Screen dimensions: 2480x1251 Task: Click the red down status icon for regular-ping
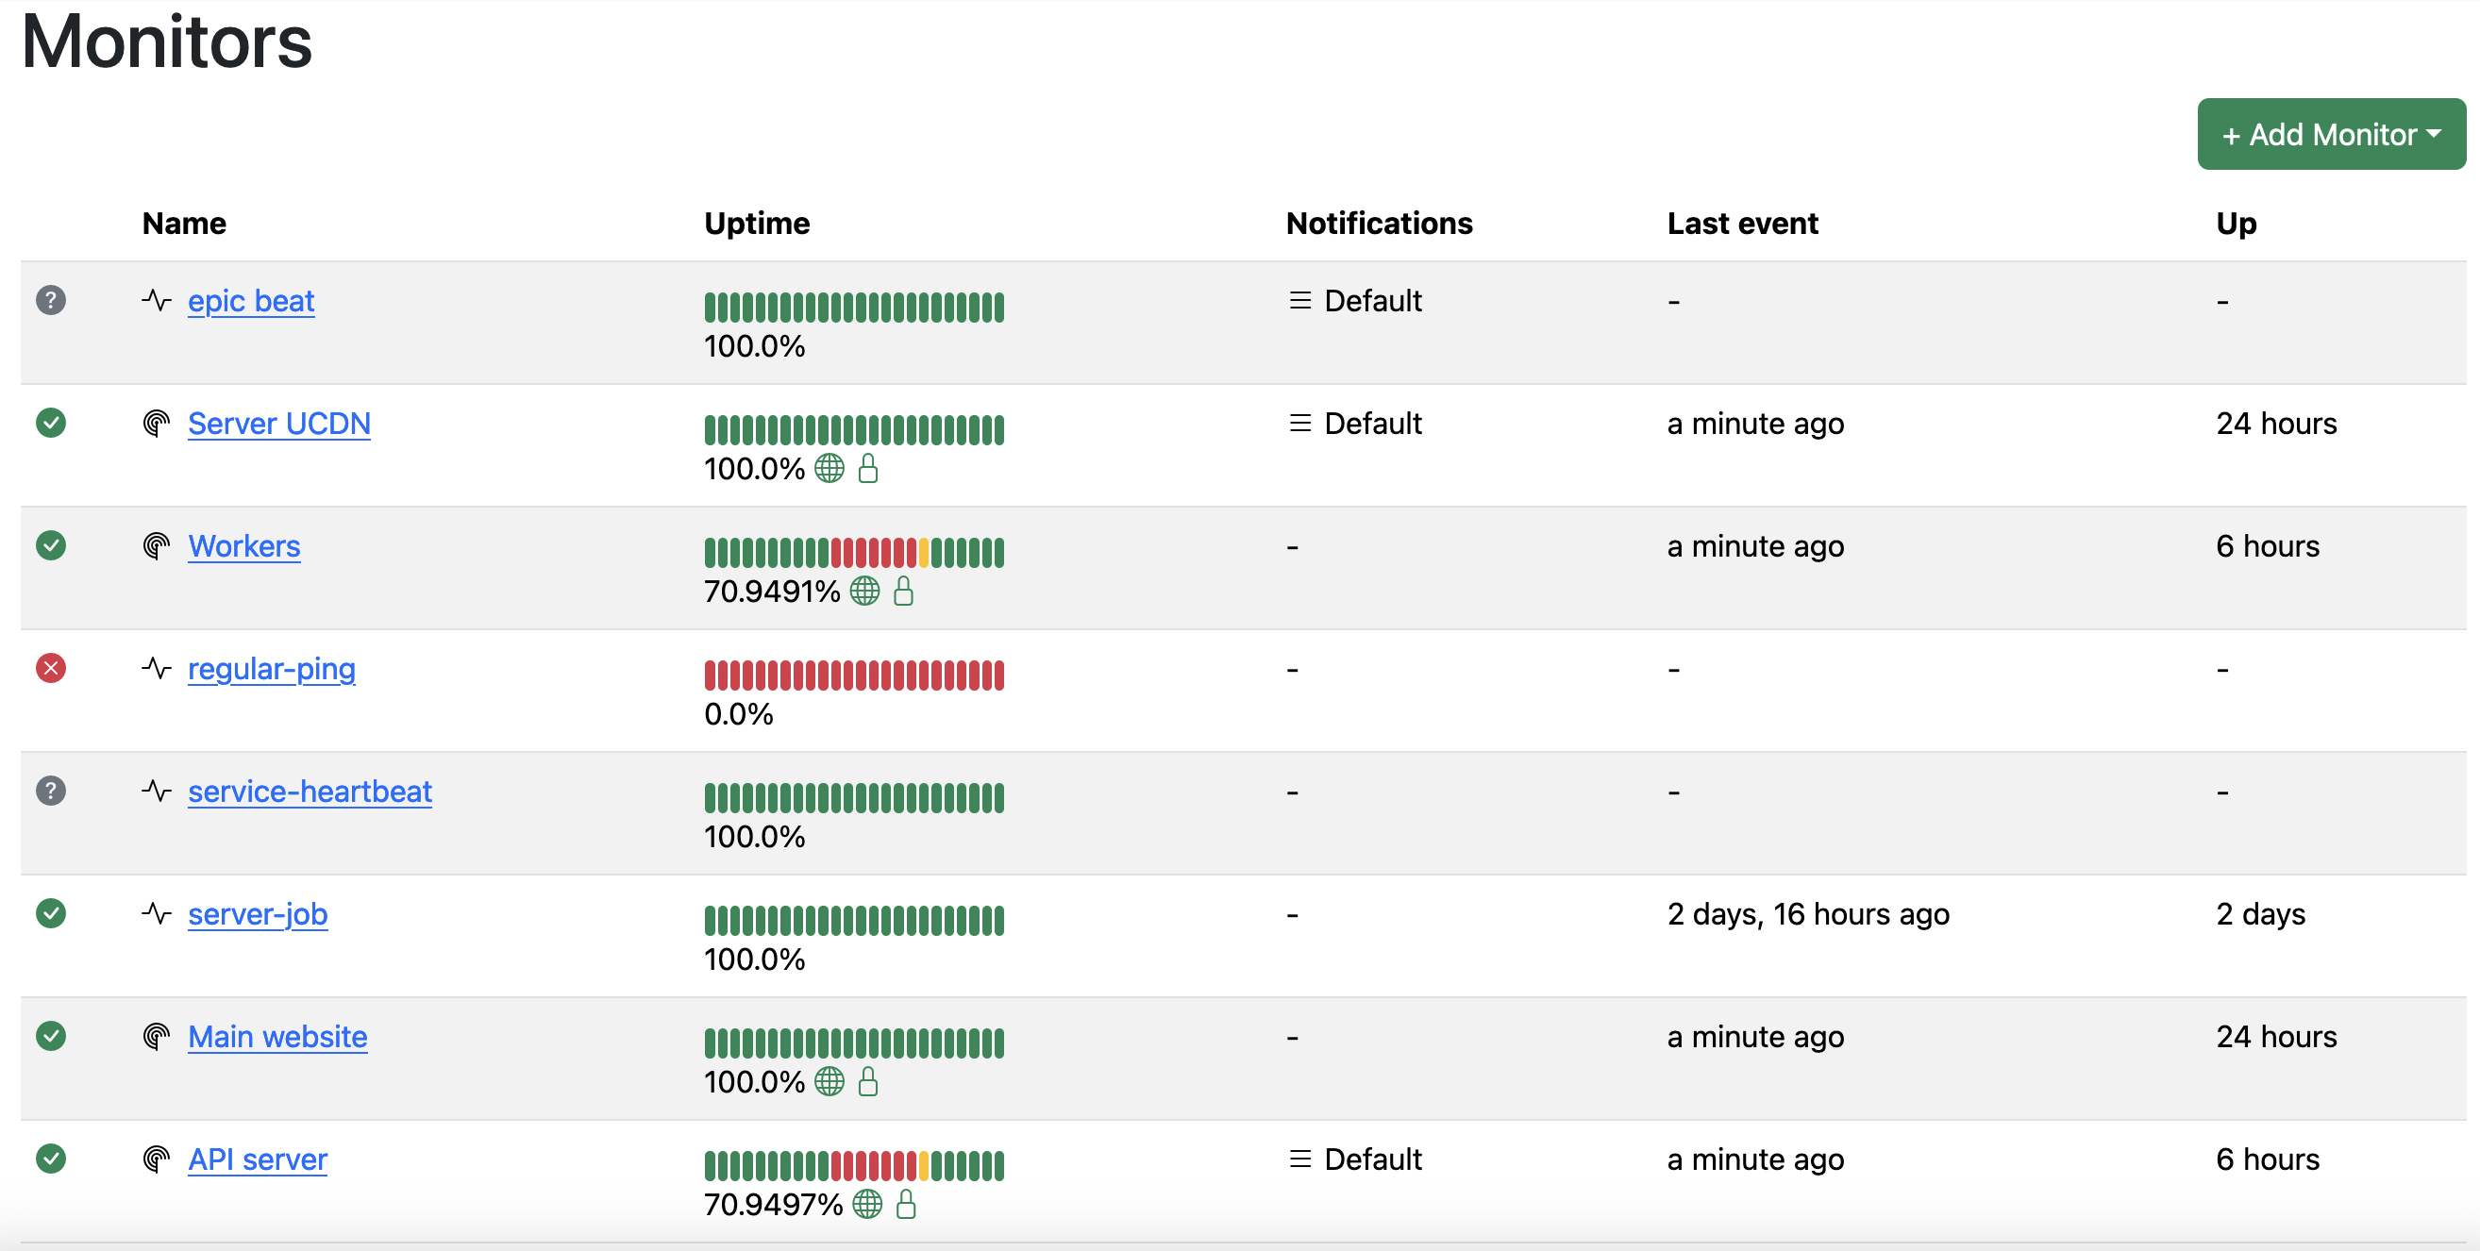(50, 668)
